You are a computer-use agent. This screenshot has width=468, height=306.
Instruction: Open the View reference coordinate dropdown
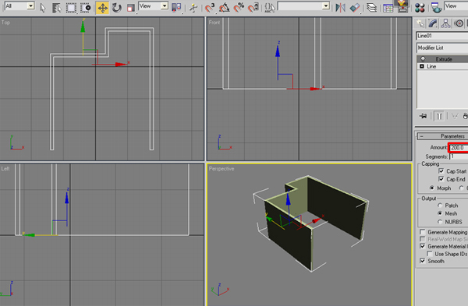click(x=154, y=6)
